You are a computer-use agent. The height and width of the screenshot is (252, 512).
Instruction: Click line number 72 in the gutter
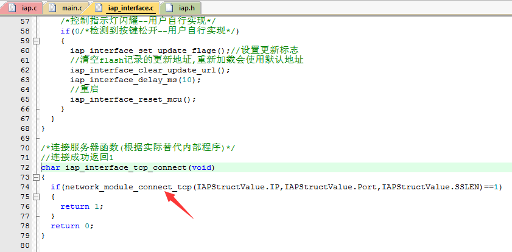[x=25, y=167]
